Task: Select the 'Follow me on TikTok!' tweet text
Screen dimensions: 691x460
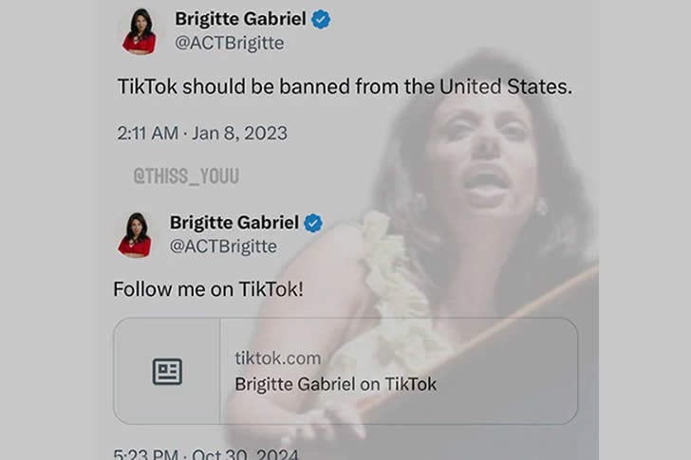Action: click(x=209, y=289)
